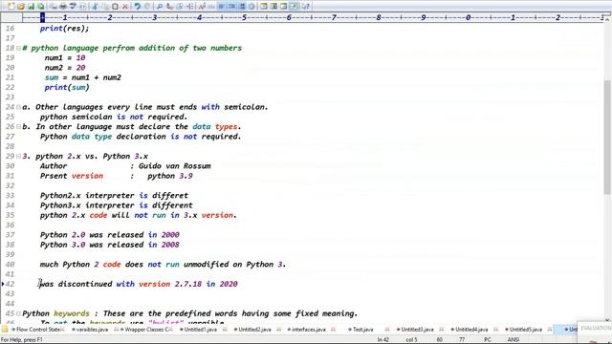The width and height of the screenshot is (612, 344).
Task: Redo the edit with the gray arrow icon
Action: click(x=147, y=7)
